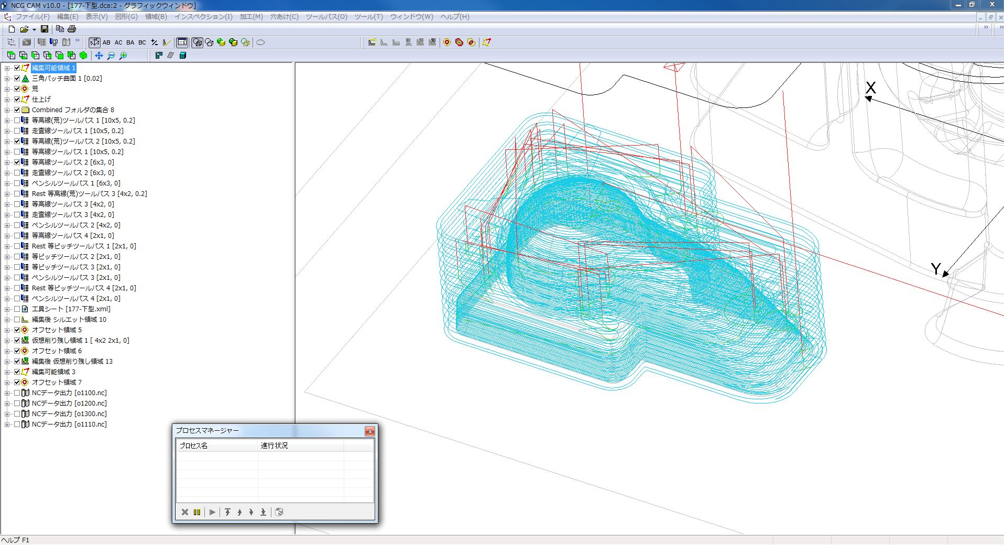Open the dropdown arrow beside Open folder
The height and width of the screenshot is (545, 1004).
(x=34, y=29)
